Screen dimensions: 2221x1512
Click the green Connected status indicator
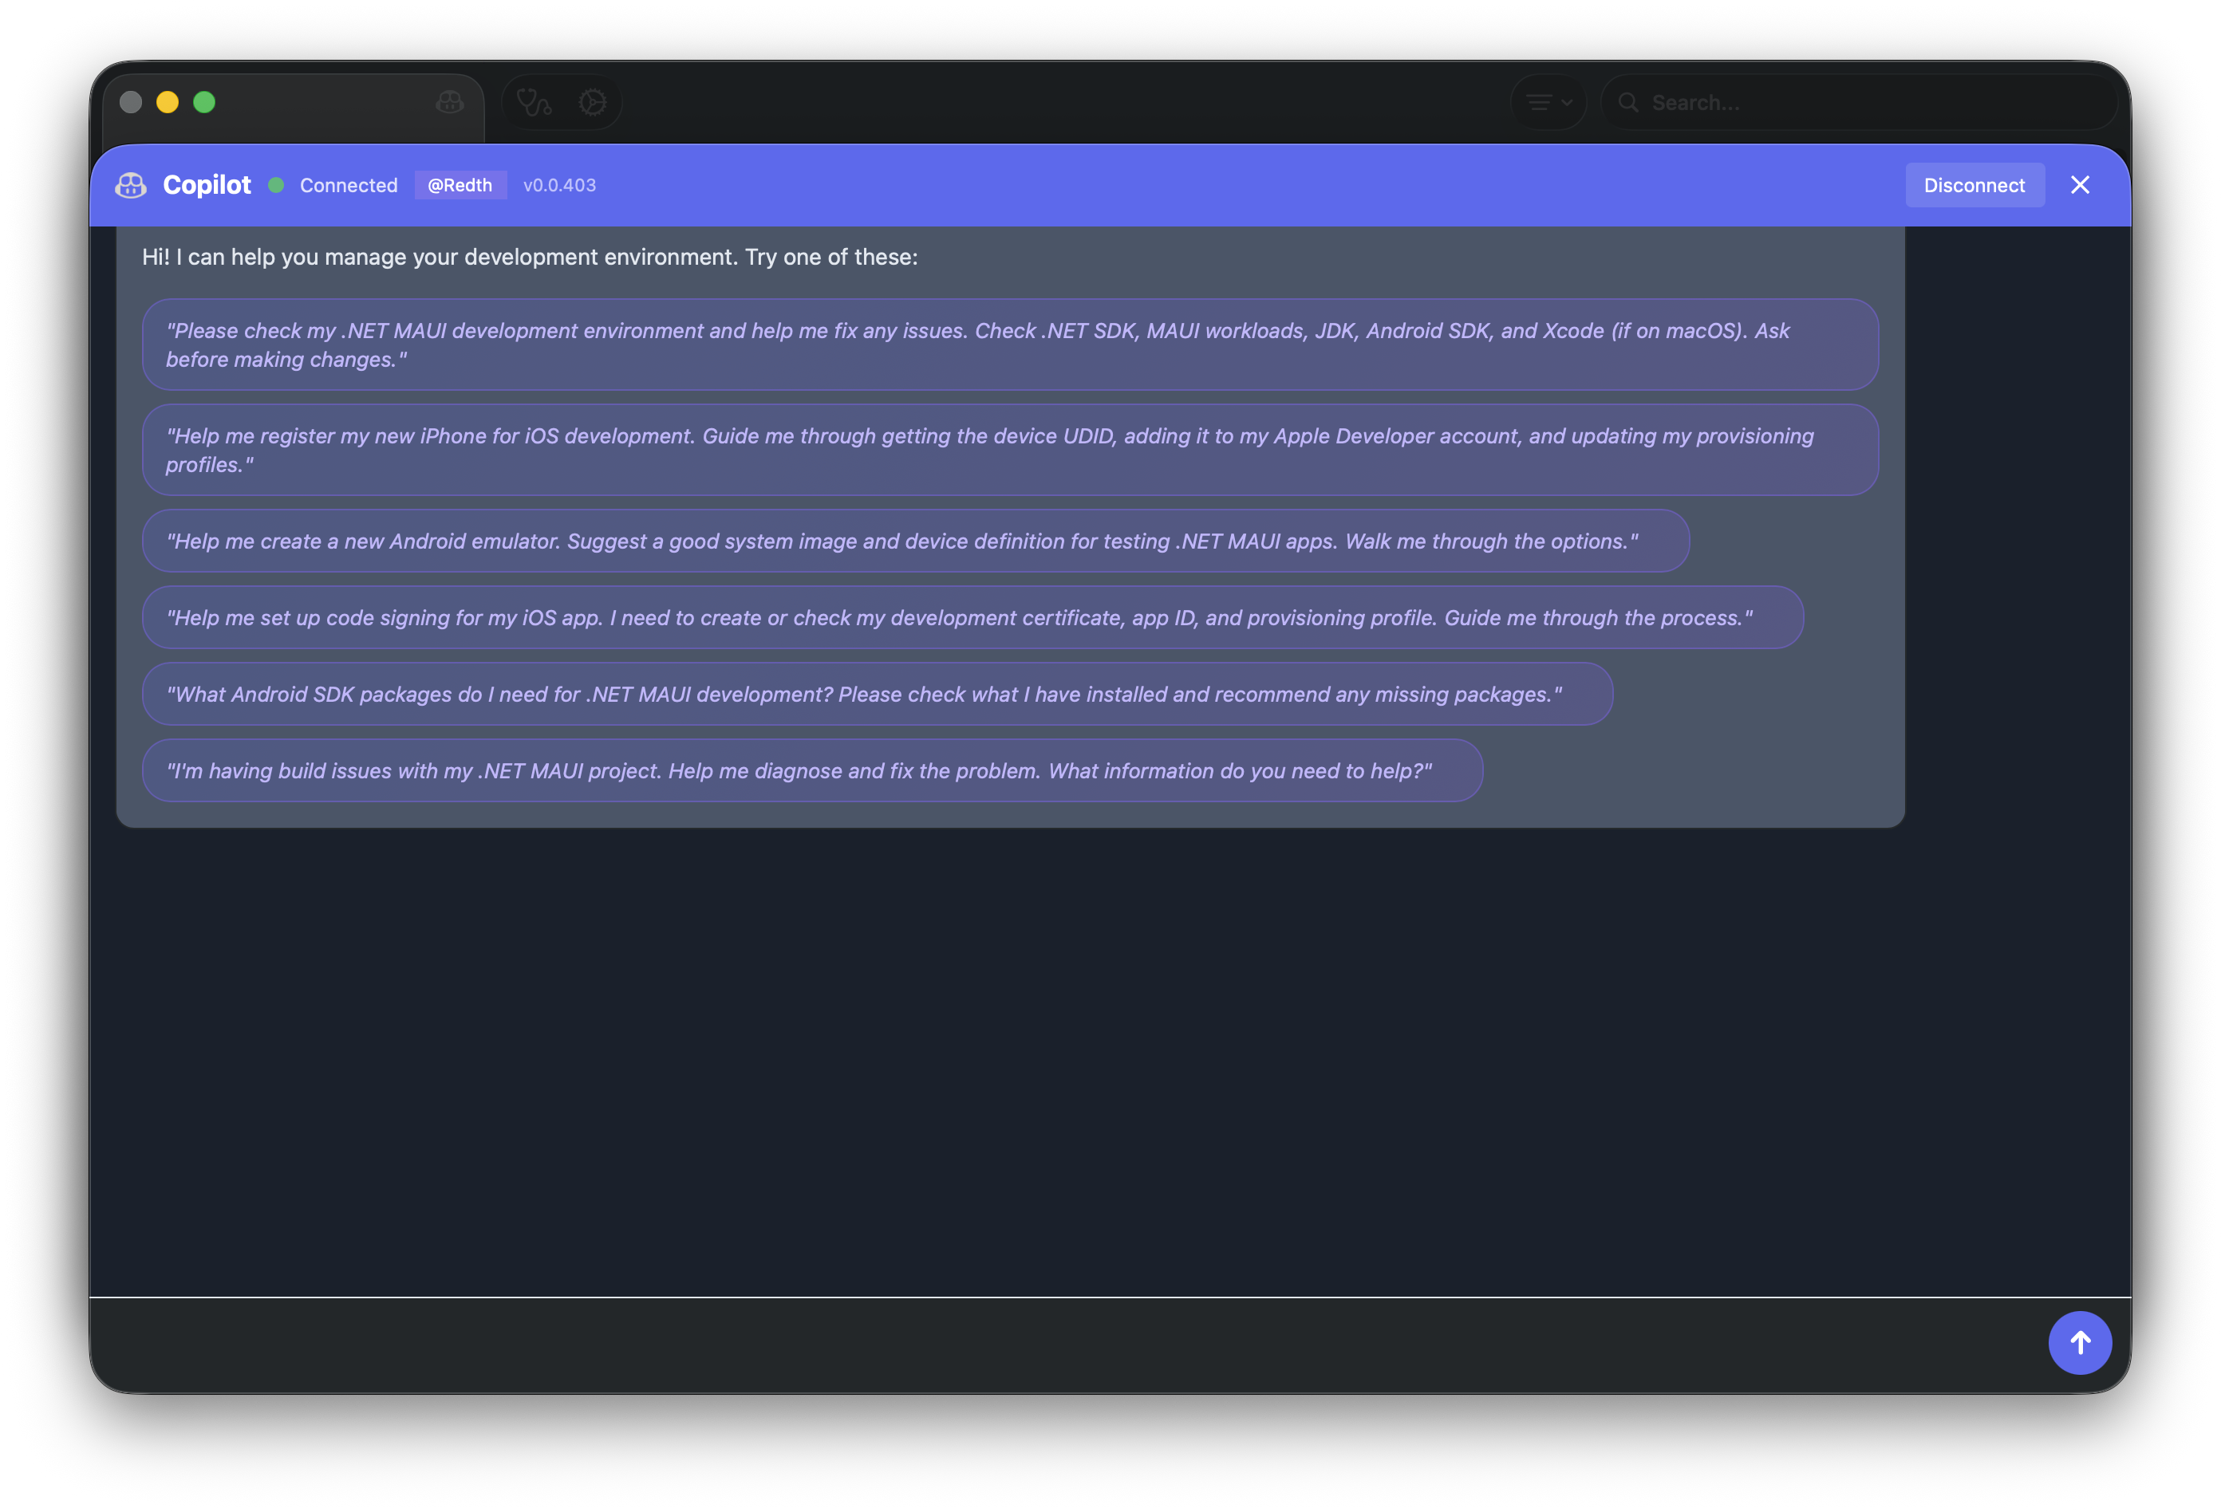276,185
